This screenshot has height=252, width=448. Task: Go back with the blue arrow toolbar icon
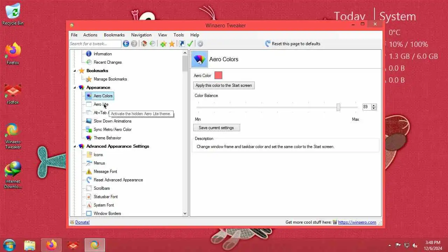click(x=126, y=44)
